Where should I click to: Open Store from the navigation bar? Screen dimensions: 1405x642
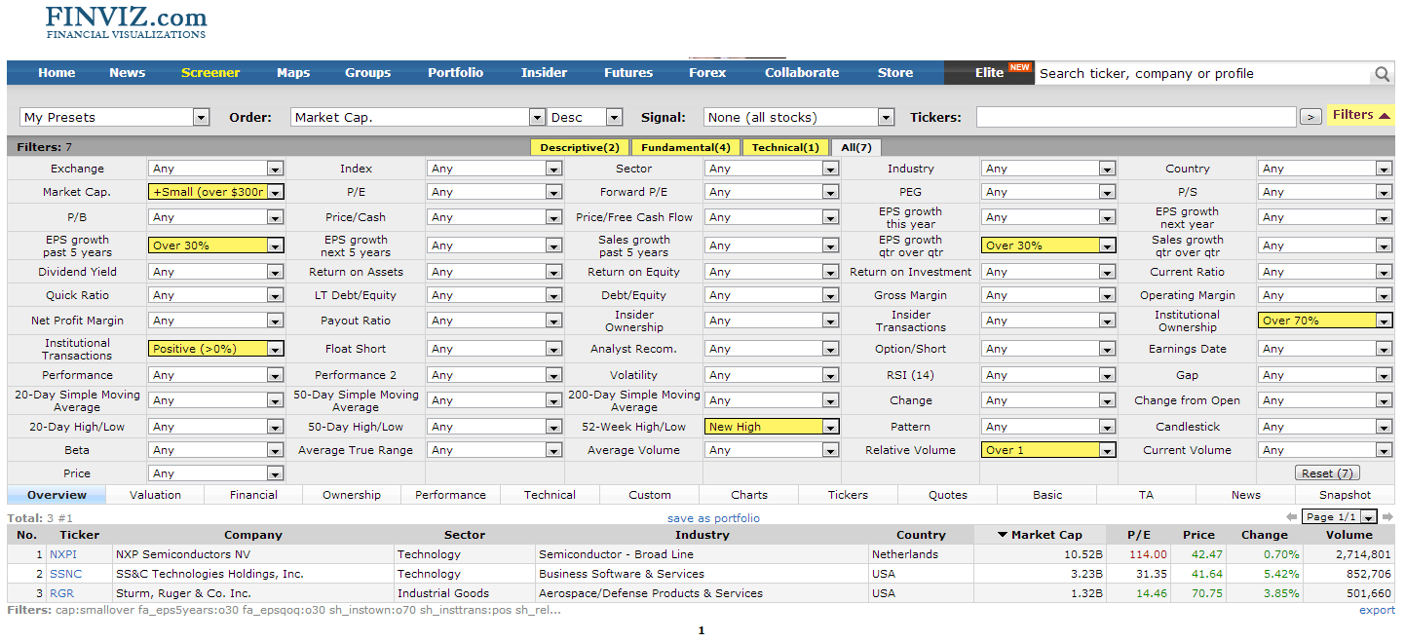tap(895, 73)
